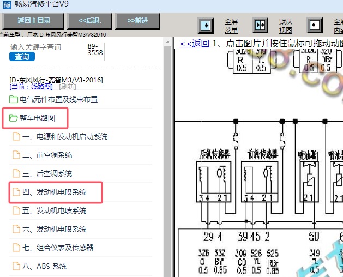Open 二、前空调系统 page
This screenshot has width=343, height=277.
pos(47,155)
